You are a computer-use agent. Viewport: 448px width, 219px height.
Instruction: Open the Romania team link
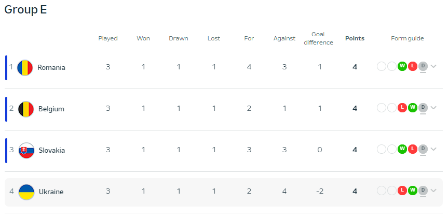tap(51, 68)
